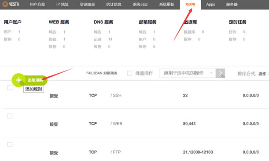This screenshot has width=269, height=161.
Task: Click the green plus add rule icon
Action: click(x=18, y=80)
